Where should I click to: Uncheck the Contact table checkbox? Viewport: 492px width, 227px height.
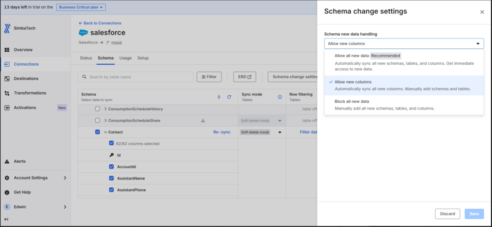point(98,132)
